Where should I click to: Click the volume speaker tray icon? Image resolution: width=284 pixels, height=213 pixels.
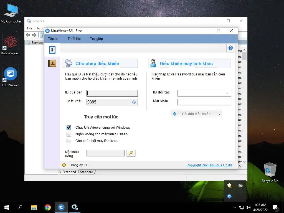[248, 207]
